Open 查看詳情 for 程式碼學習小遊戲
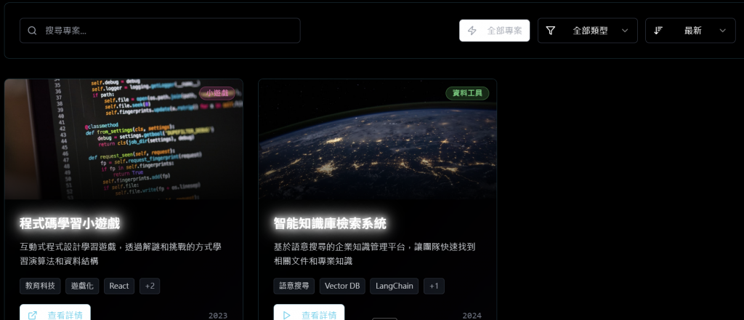744x320 pixels. coord(55,313)
